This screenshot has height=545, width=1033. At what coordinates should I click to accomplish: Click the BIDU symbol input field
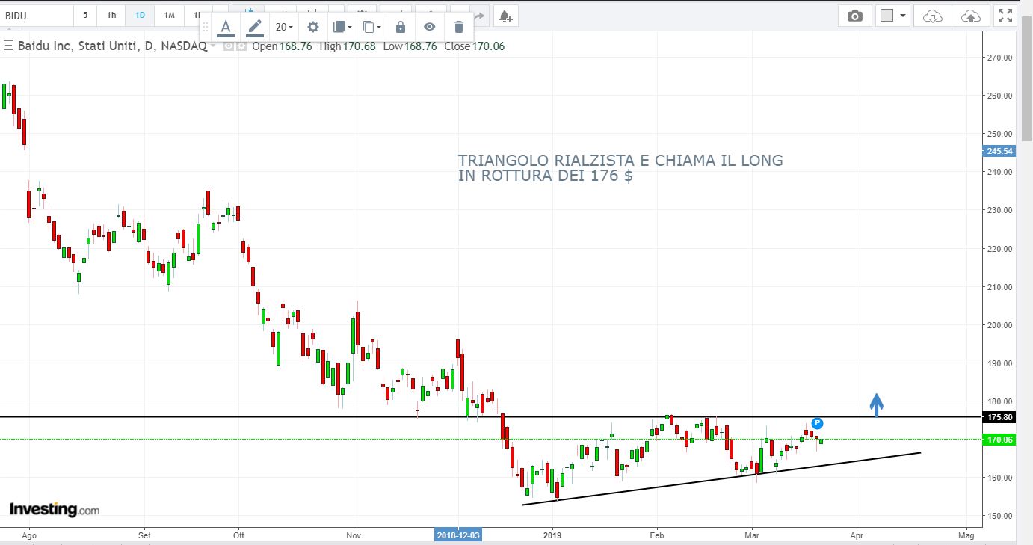[37, 16]
